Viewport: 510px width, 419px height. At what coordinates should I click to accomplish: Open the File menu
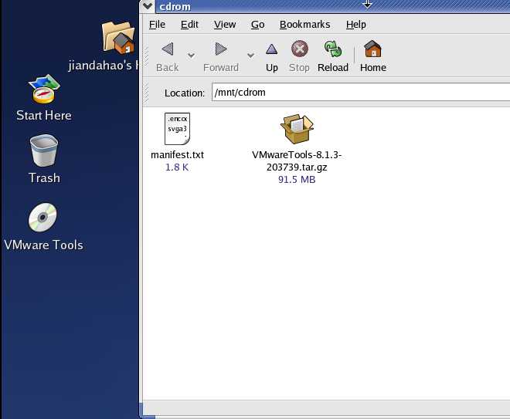(157, 25)
